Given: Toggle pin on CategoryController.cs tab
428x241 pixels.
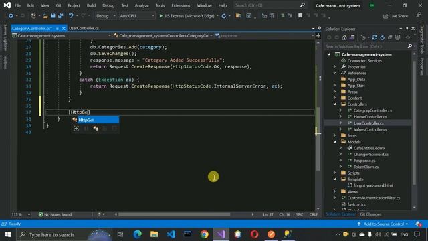Looking at the screenshot, I should click(x=57, y=28).
